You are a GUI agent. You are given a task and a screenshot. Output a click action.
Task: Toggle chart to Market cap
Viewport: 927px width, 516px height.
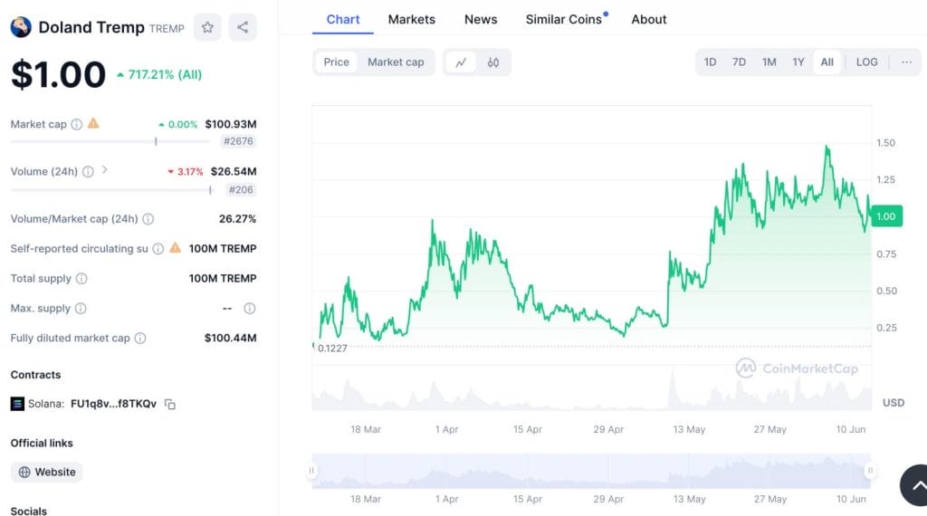click(x=396, y=62)
